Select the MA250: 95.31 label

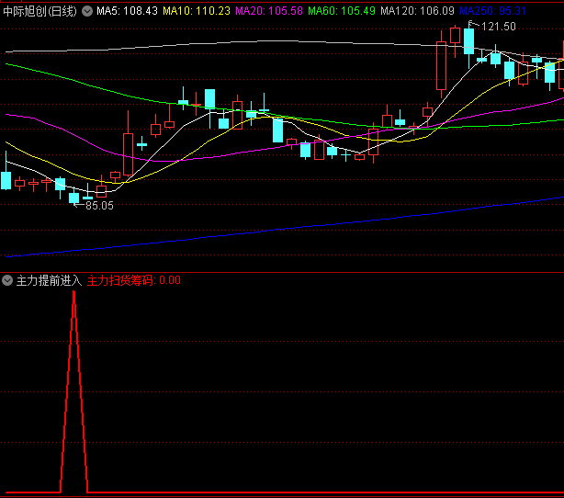[492, 11]
